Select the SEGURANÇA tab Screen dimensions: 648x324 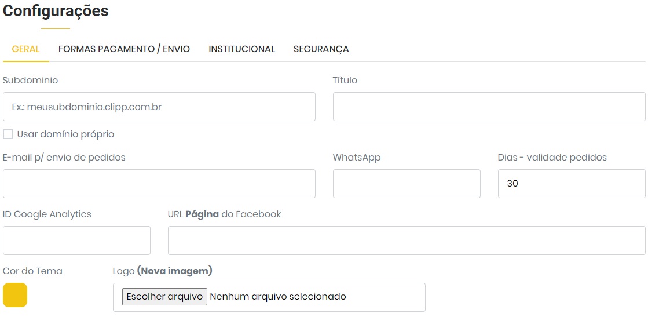(321, 49)
